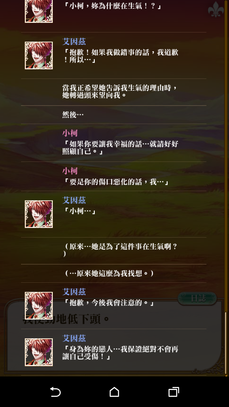Select the thought (原來…她是為了這件事在生氣啊？)
Viewport: 229px width, 407px height.
(121, 250)
